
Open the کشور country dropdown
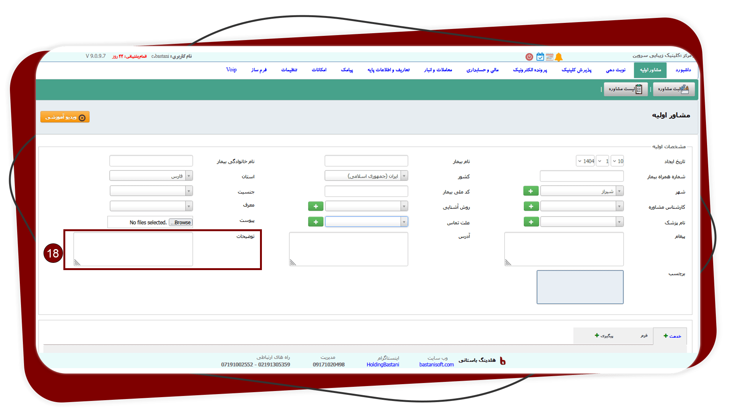pyautogui.click(x=366, y=176)
